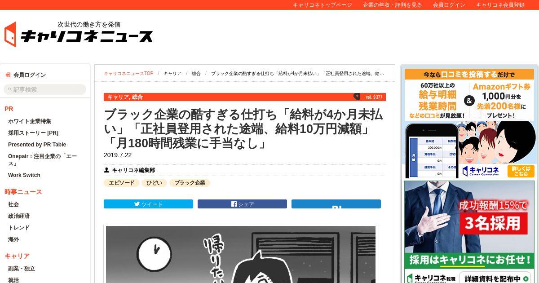This screenshot has height=283, width=539.
Task: Open 社会 category in sidebar
Action: tap(13, 204)
